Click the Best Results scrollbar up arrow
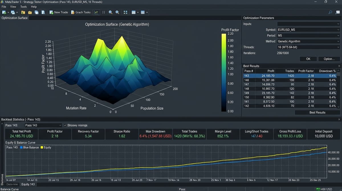 [339, 71]
